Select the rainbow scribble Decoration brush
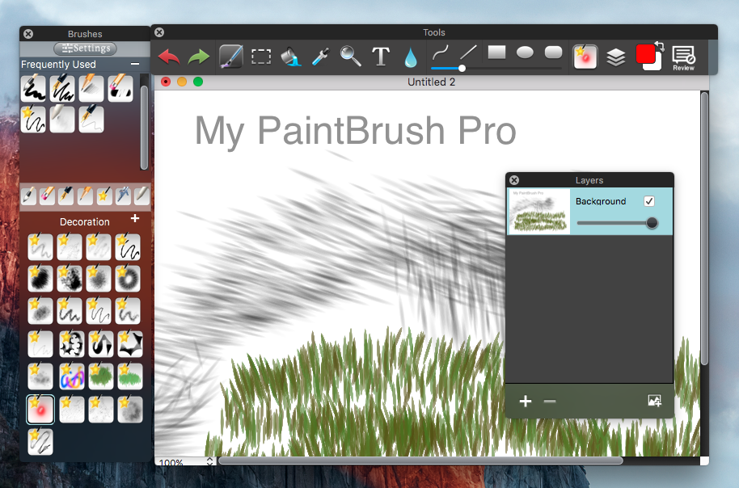Image resolution: width=739 pixels, height=488 pixels. tap(72, 376)
